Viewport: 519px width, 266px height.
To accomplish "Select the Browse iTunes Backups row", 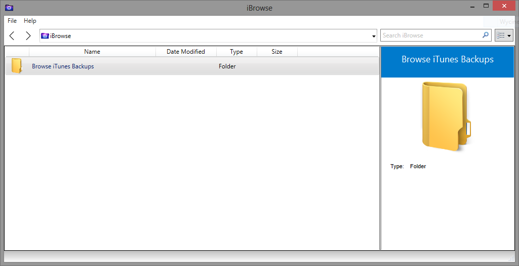I will pyautogui.click(x=192, y=66).
